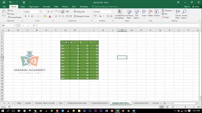Click the zoom slider handle
Viewport: 202px width, 113px height.
185,107
